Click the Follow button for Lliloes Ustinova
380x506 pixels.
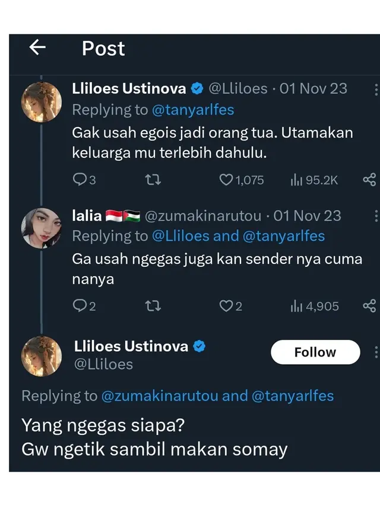pos(315,352)
